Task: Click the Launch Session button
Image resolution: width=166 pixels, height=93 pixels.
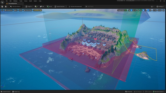Action: 59,6
